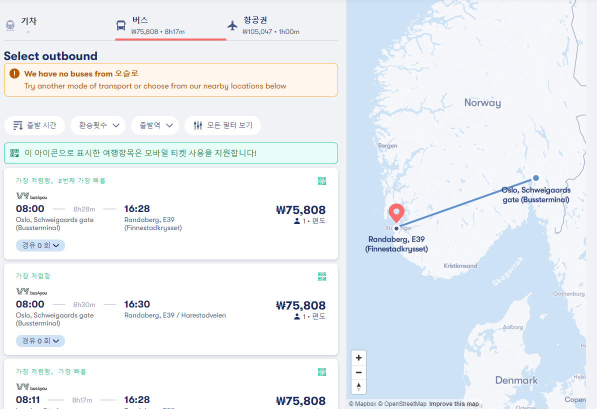Click the sliders icon in 모든 필터 보기
The width and height of the screenshot is (597, 409).
coord(198,125)
